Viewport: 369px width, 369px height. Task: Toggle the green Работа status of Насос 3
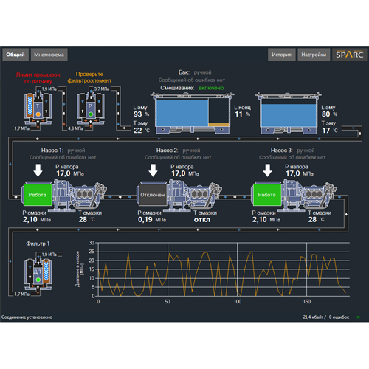click(x=267, y=195)
